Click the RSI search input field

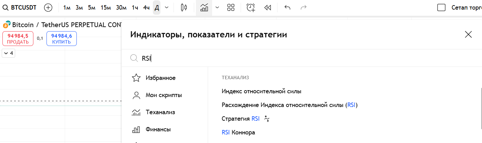click(241, 58)
